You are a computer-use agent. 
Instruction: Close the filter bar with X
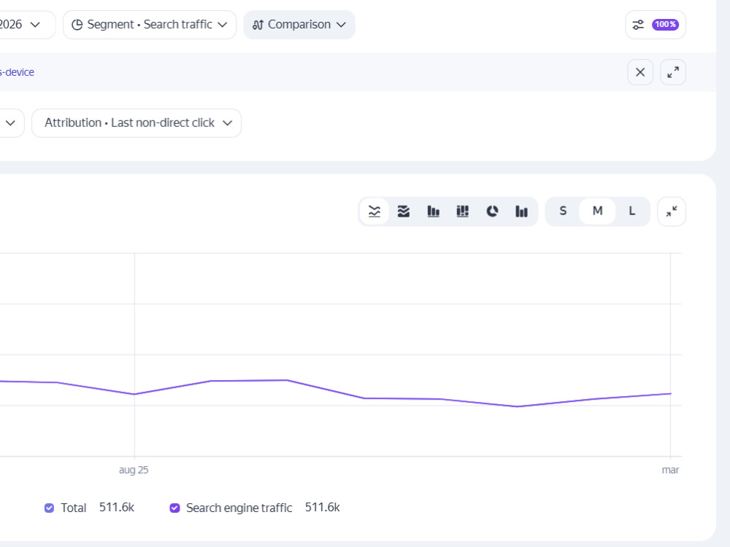tap(640, 72)
